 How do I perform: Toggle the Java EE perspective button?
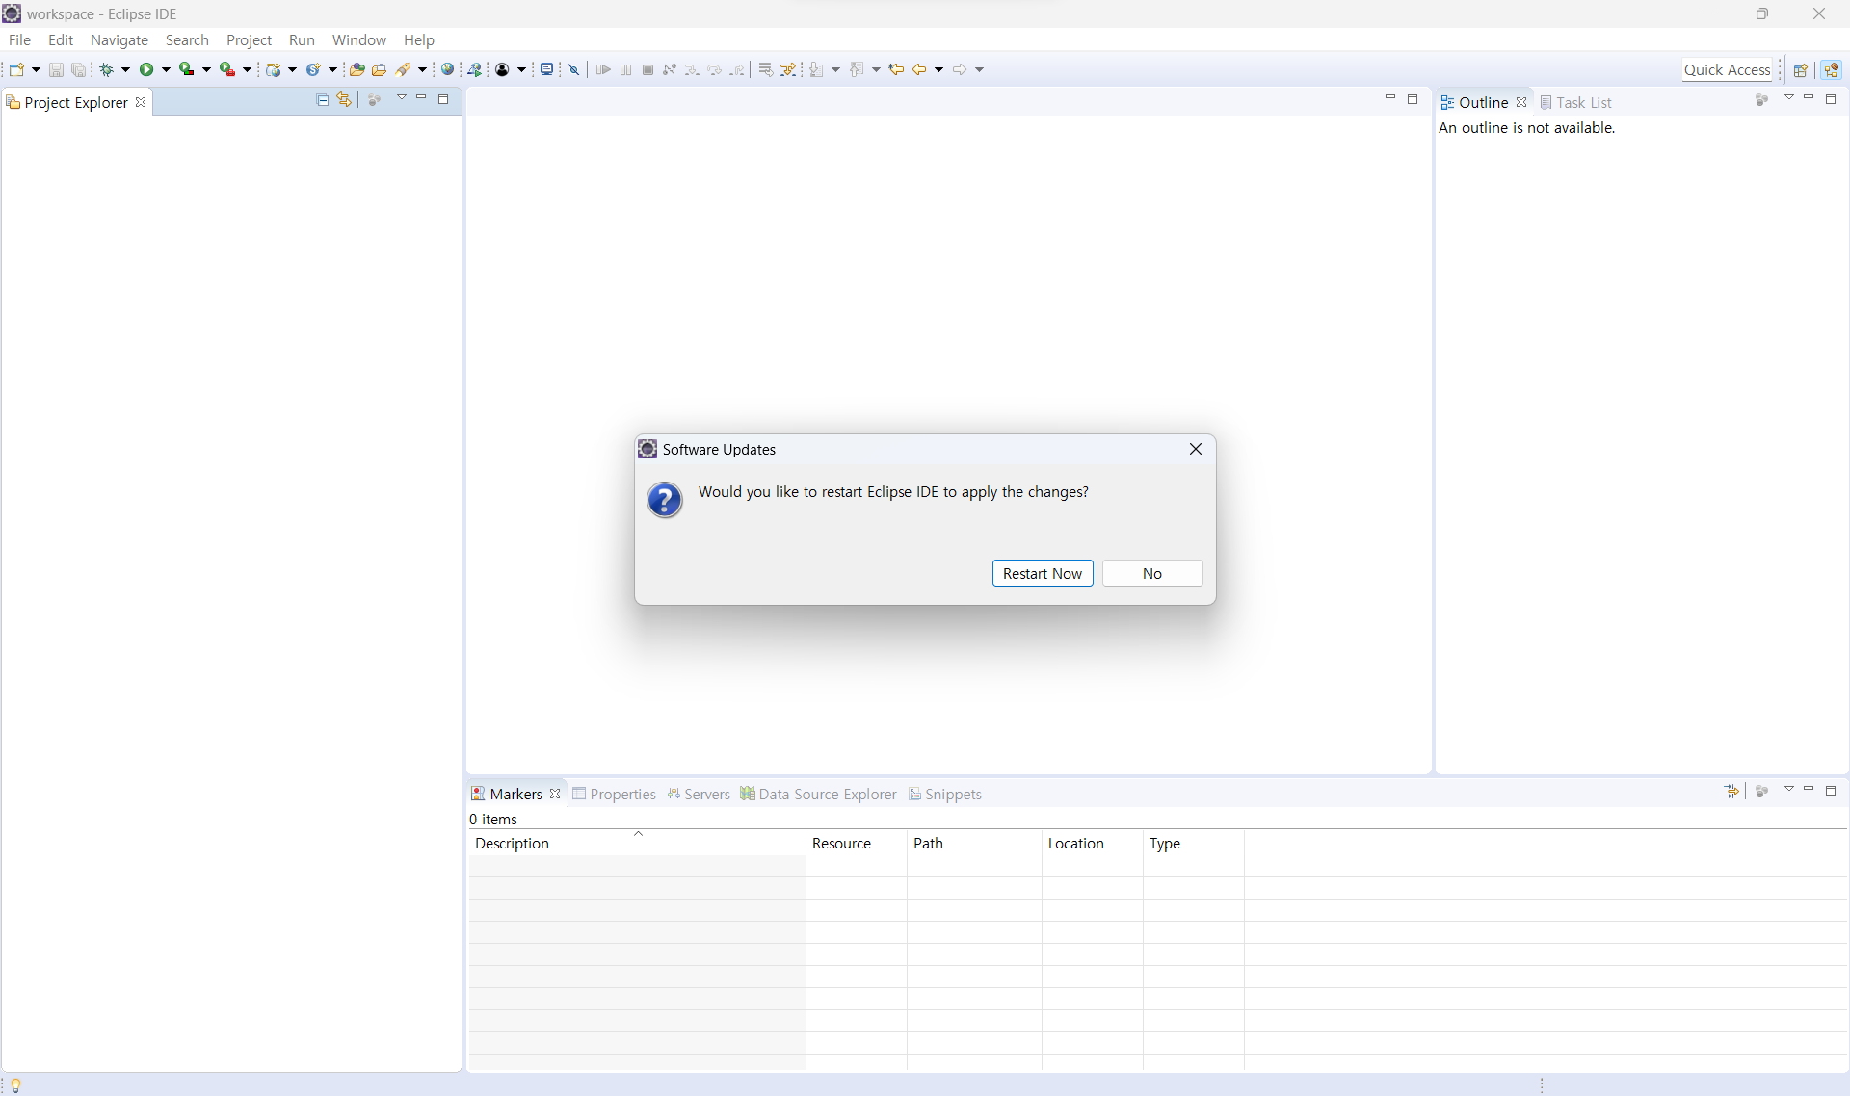pyautogui.click(x=1832, y=69)
